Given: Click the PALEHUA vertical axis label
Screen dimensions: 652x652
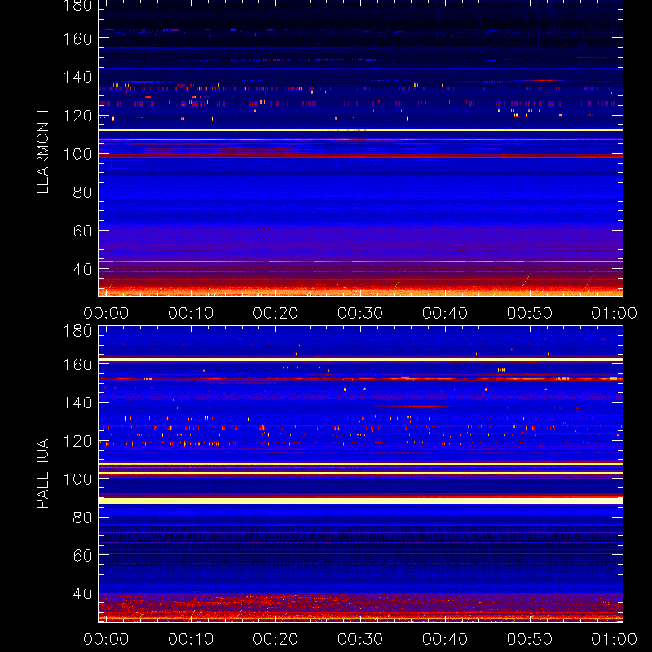Looking at the screenshot, I should (43, 474).
